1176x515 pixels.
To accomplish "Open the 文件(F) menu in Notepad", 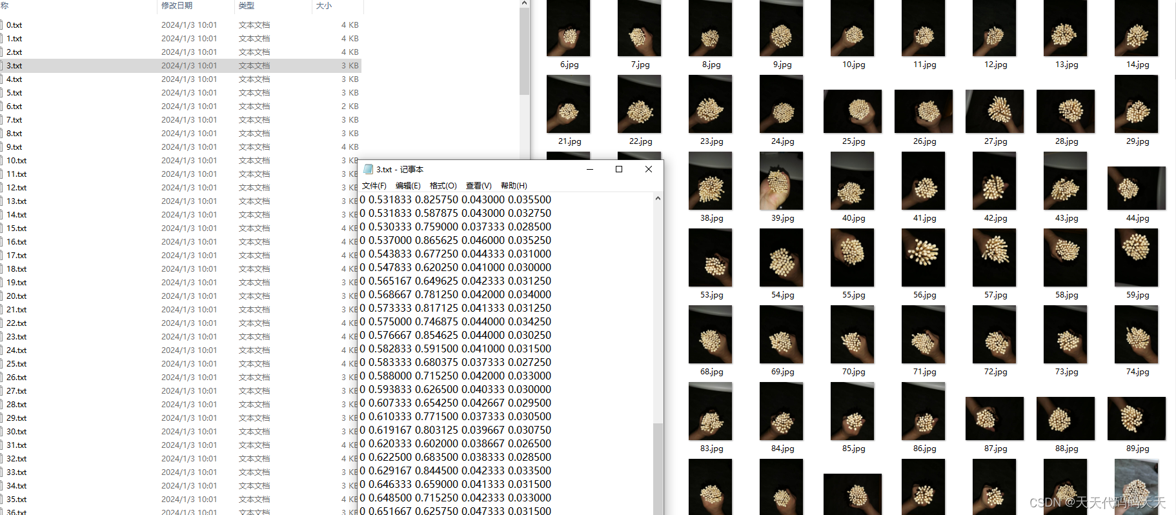I will (x=374, y=186).
